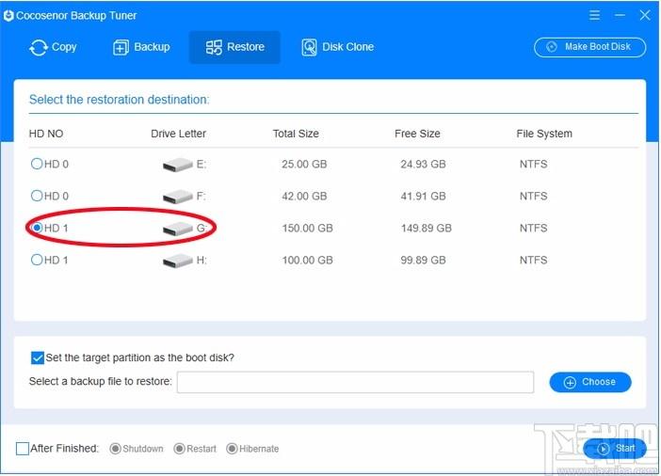This screenshot has width=661, height=476.
Task: Choose the Shutdown radio option
Action: (x=115, y=449)
